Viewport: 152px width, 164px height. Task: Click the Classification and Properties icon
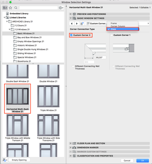[x=74, y=156]
